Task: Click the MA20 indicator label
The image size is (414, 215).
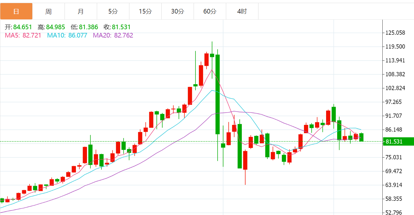Action: [113, 35]
